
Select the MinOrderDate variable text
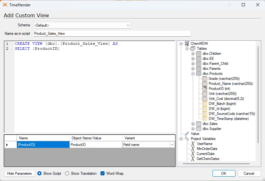[207, 149]
